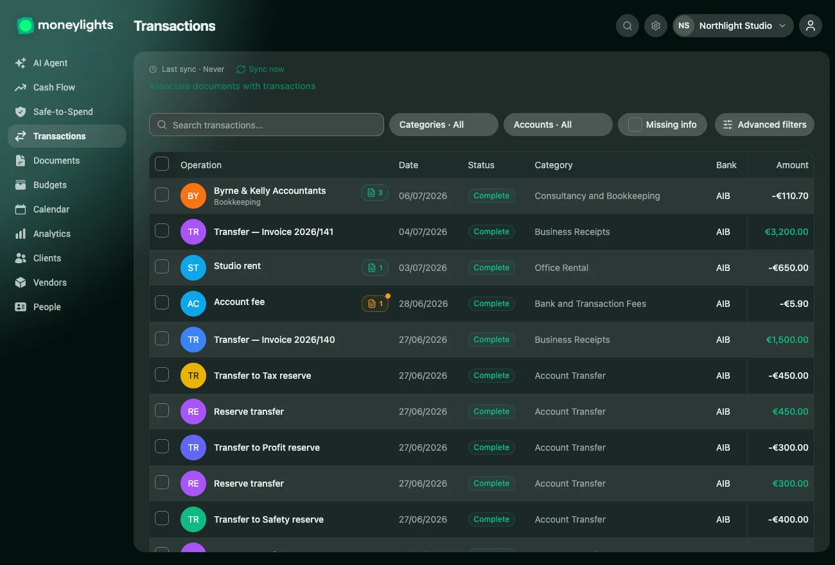Open Advanced filters panel

tap(764, 125)
